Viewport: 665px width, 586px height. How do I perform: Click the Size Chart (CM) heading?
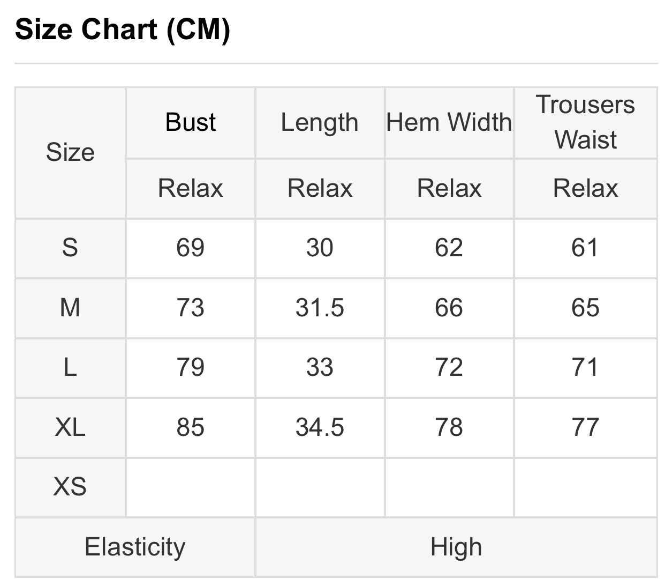(x=123, y=29)
